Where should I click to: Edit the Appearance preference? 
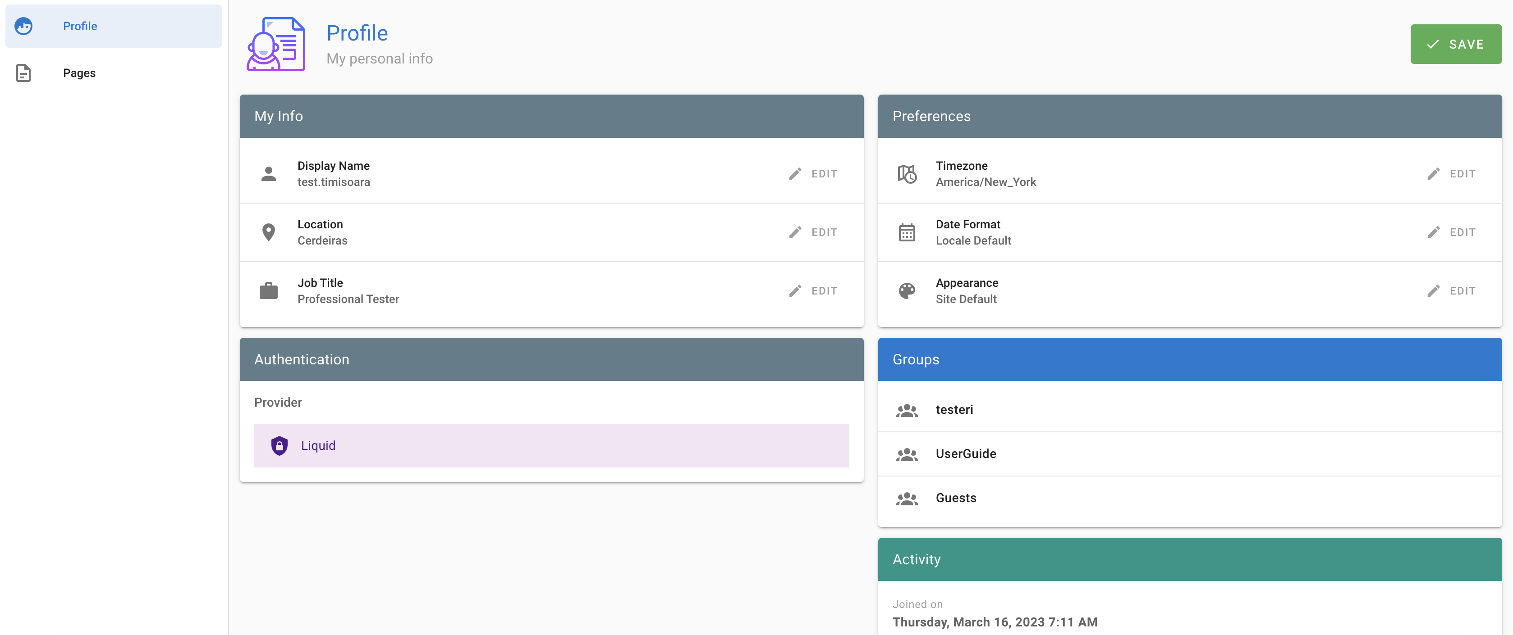(x=1451, y=291)
